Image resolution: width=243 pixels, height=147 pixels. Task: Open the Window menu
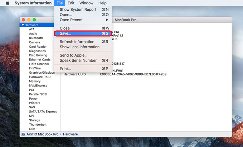(86, 3)
